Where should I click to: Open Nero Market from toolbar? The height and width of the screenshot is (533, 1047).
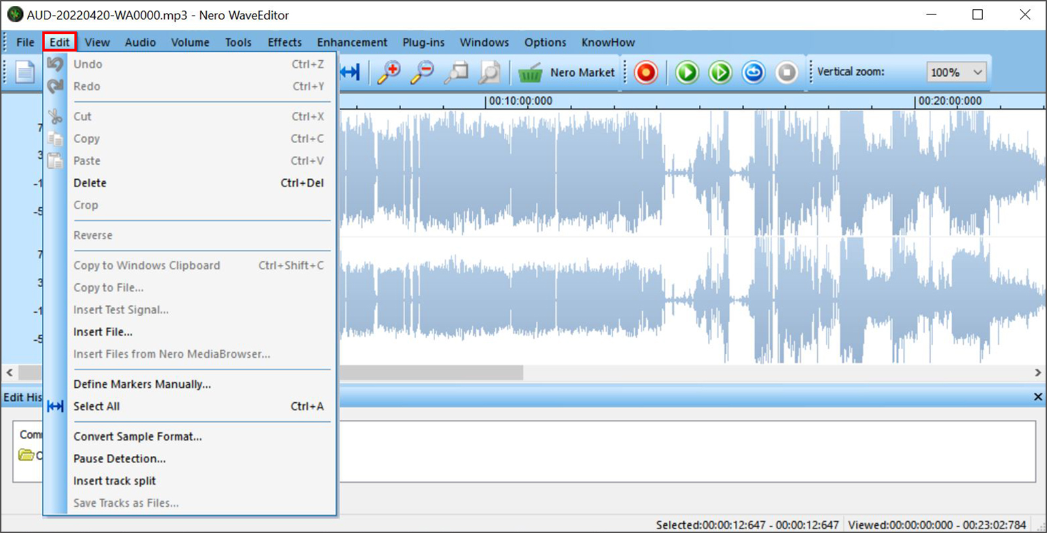(567, 73)
